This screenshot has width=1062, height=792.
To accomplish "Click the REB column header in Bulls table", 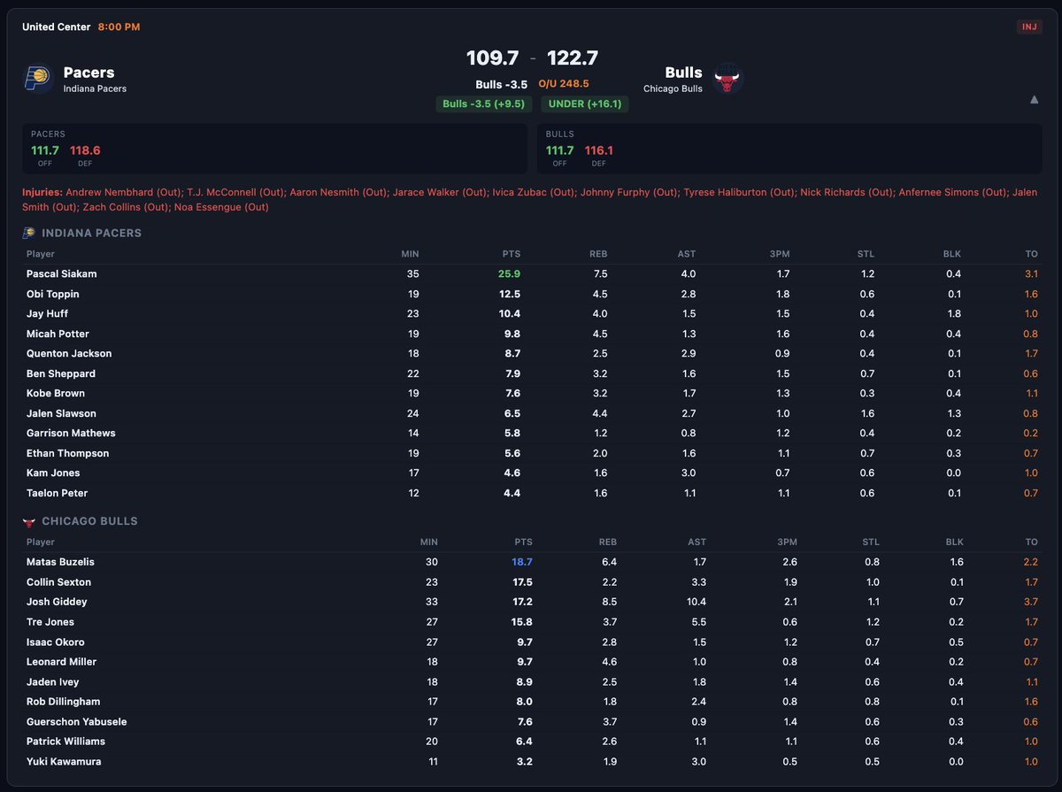I will tap(608, 542).
